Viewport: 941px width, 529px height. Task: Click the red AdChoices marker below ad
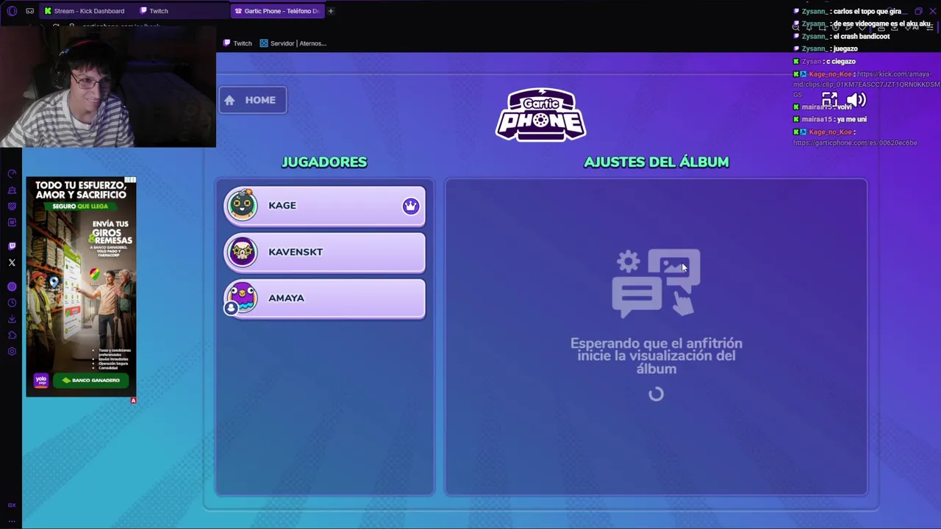point(133,400)
